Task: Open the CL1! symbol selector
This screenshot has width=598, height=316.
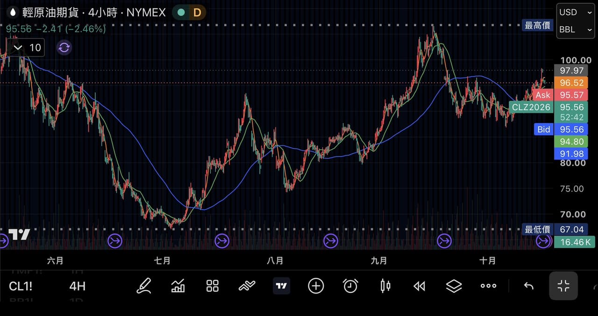Action: click(21, 286)
